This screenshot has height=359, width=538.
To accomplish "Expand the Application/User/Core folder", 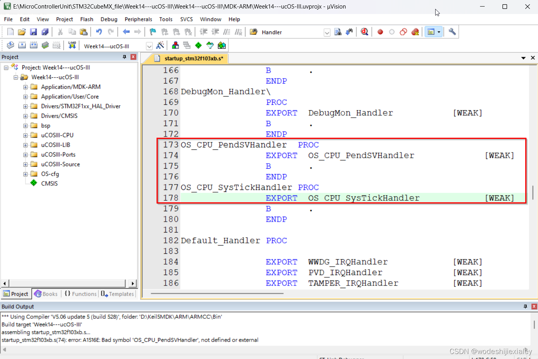I will point(26,97).
